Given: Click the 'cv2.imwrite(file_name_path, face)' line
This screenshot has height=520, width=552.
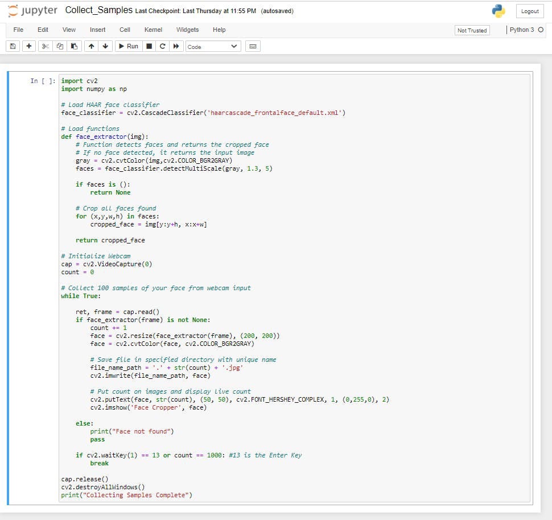Looking at the screenshot, I should [150, 375].
